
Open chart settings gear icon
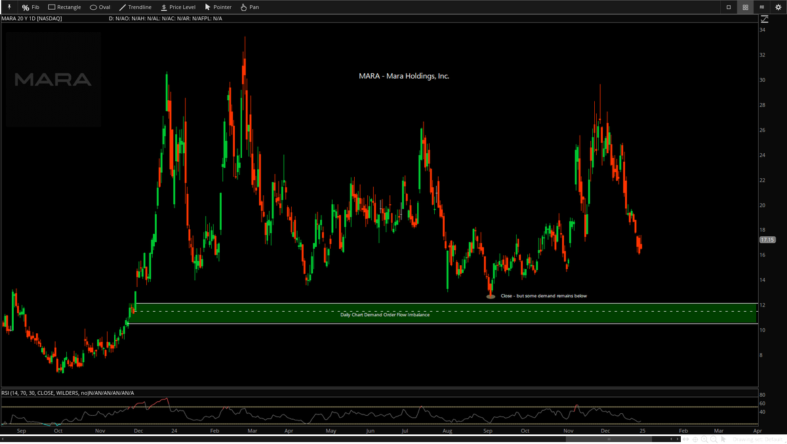[778, 7]
